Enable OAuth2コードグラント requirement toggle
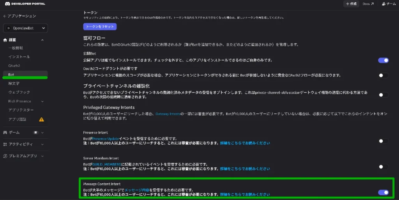The height and width of the screenshot is (200, 399). pos(383,75)
